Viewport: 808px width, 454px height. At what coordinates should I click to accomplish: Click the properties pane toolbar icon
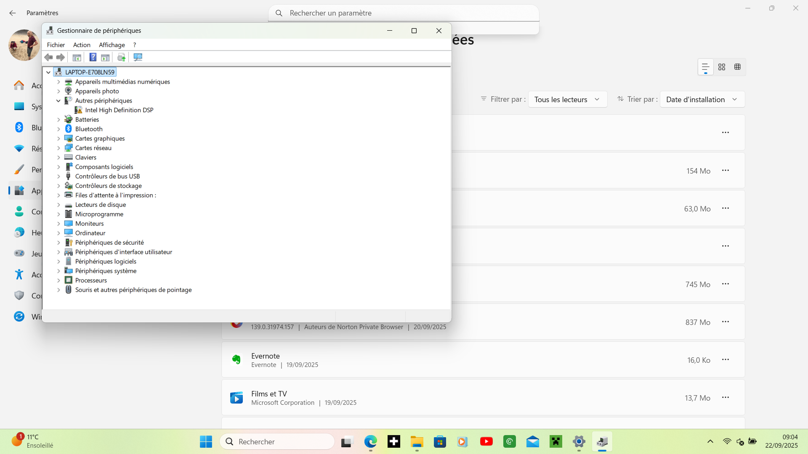(105, 57)
